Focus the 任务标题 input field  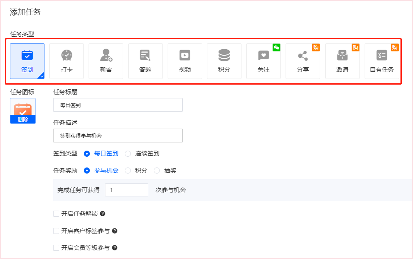tap(118, 105)
